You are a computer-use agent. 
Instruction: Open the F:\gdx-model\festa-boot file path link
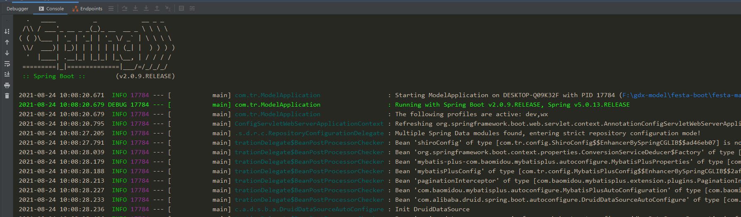(x=682, y=95)
